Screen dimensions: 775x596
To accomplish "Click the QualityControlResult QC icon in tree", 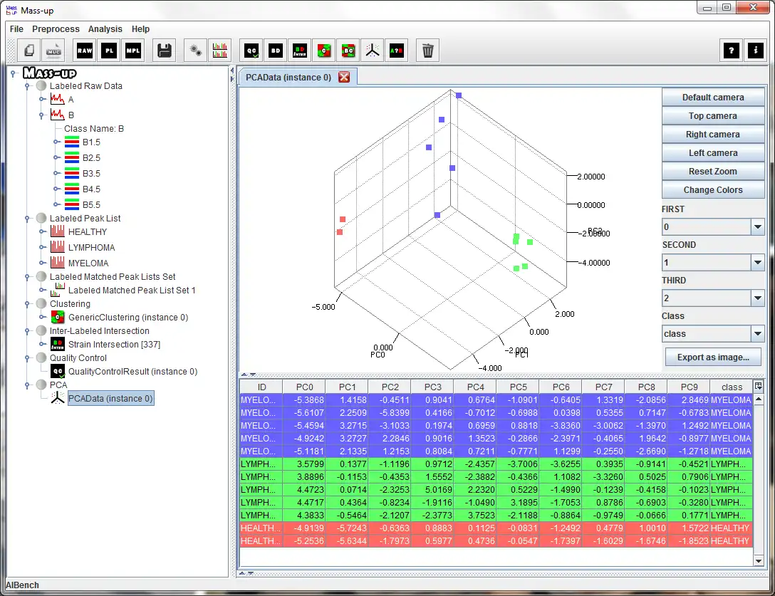I will pos(58,371).
